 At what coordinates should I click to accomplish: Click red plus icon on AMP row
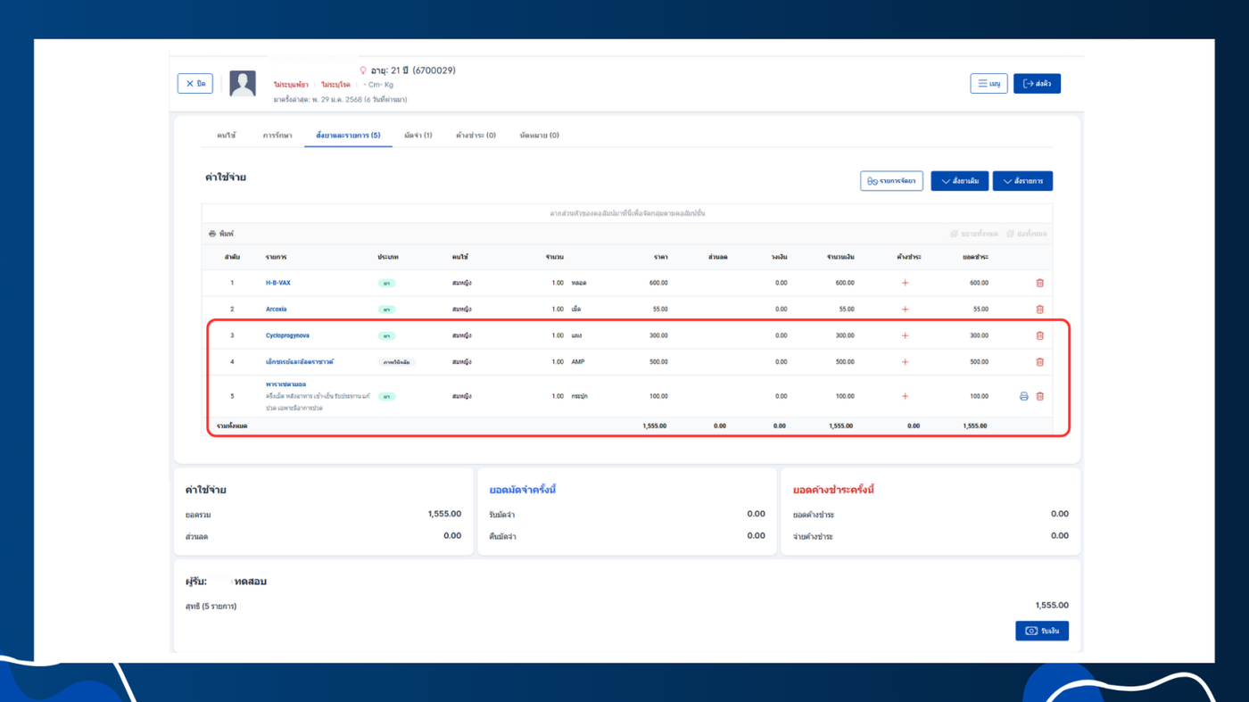905,362
